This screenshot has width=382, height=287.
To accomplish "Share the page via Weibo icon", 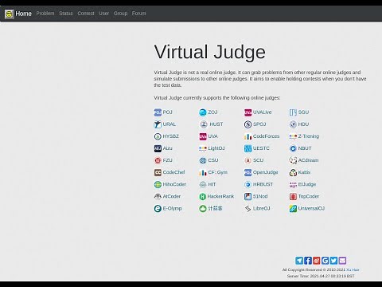I will coord(317,261).
